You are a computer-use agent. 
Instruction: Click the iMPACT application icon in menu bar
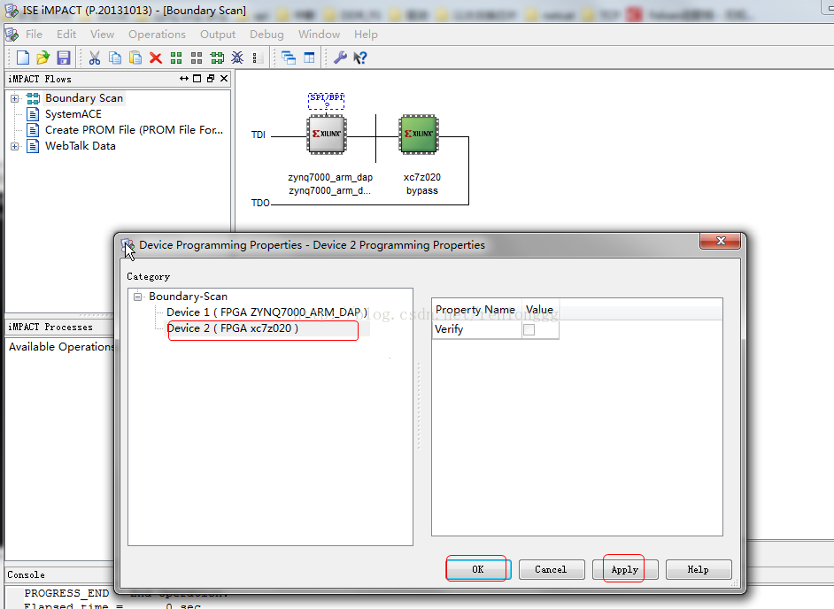tap(12, 35)
